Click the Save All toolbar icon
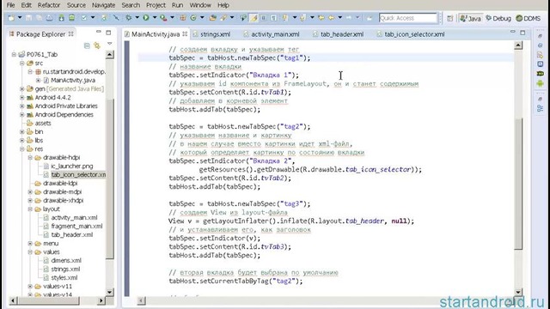The image size is (550, 309). (x=39, y=18)
